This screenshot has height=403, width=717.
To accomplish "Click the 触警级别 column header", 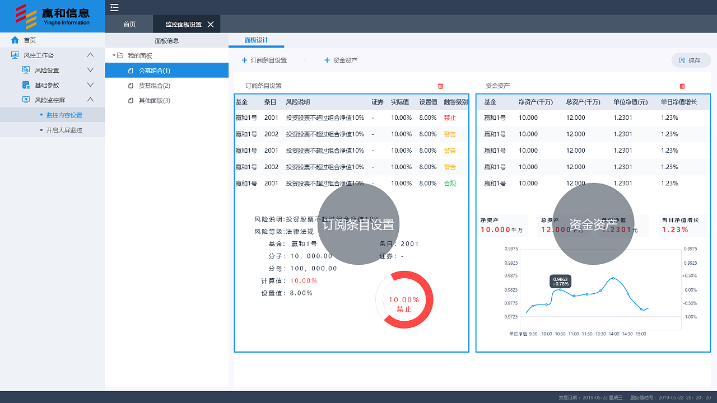I will point(455,102).
